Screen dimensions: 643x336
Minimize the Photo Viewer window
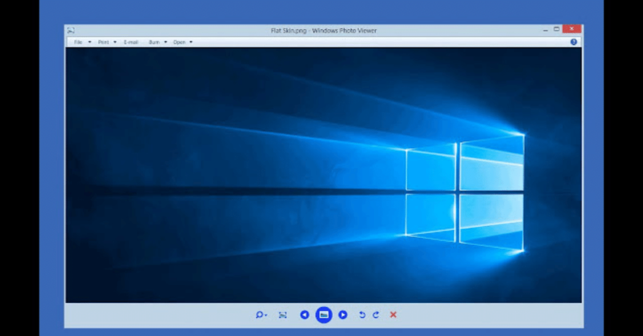pos(546,29)
